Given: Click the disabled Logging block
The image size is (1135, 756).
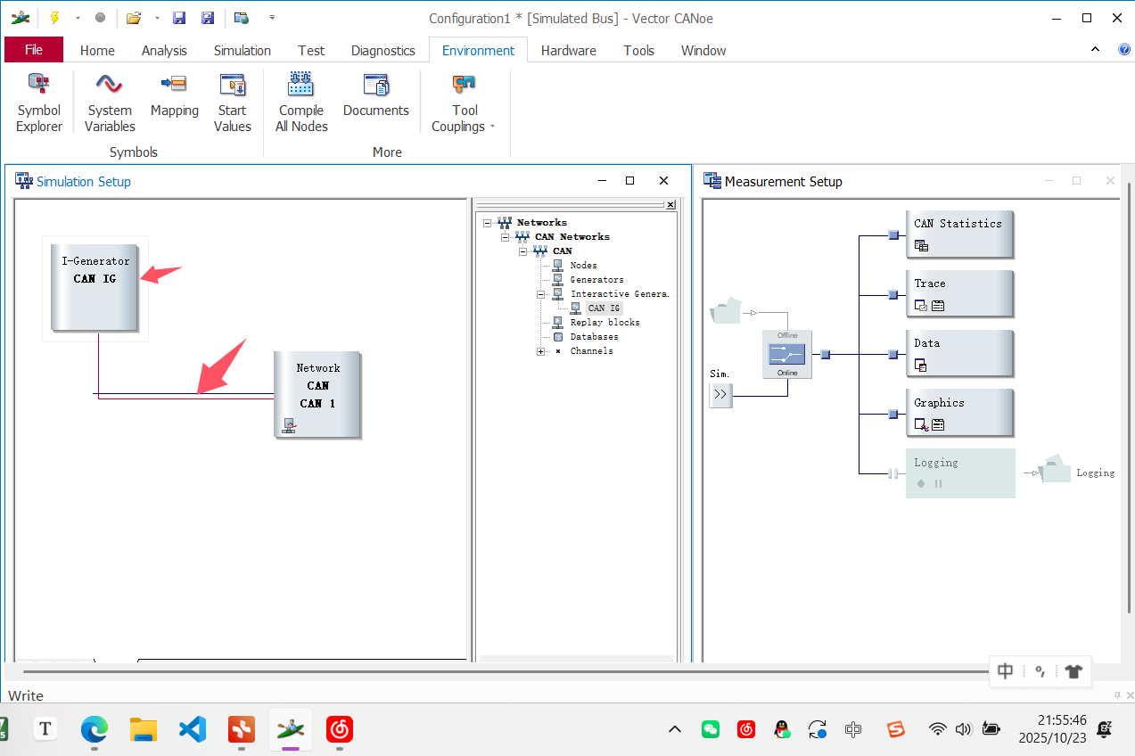Looking at the screenshot, I should pyautogui.click(x=960, y=473).
